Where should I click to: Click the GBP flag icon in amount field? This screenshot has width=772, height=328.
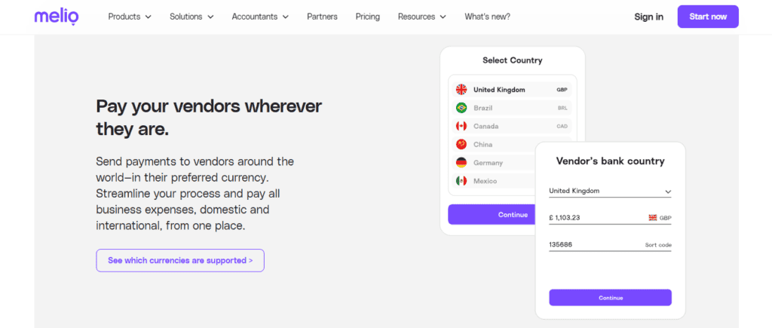653,218
